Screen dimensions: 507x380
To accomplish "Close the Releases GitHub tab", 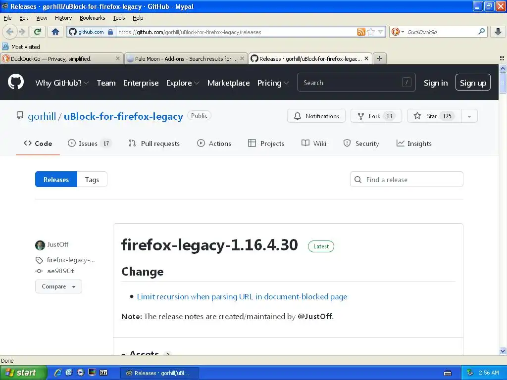I will [366, 58].
